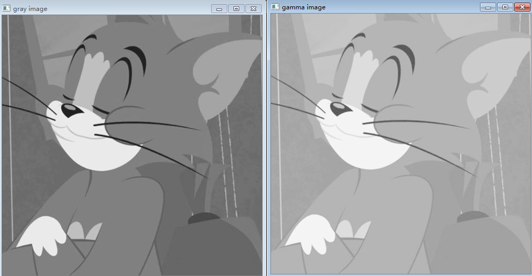The image size is (532, 276).
Task: Click the "gamma image" title text
Action: (304, 7)
